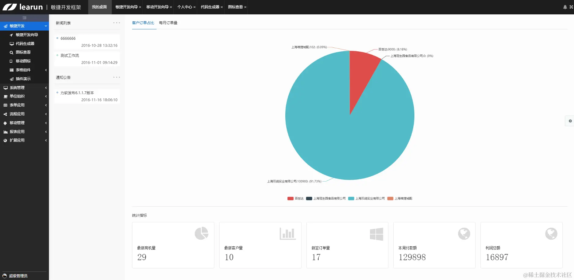Click the 新签订单量 windows icon
This screenshot has height=280, width=574.
(376, 234)
